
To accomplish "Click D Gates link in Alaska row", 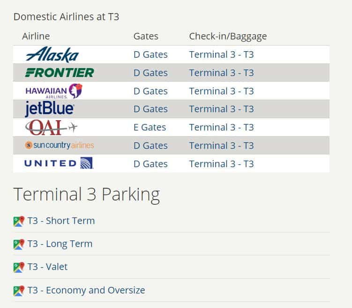I will [150, 54].
